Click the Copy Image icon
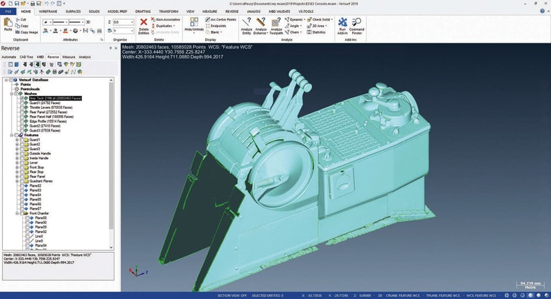This screenshot has height=299, width=551. pos(18,32)
